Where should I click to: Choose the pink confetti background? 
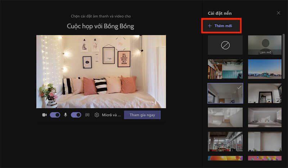point(265,158)
